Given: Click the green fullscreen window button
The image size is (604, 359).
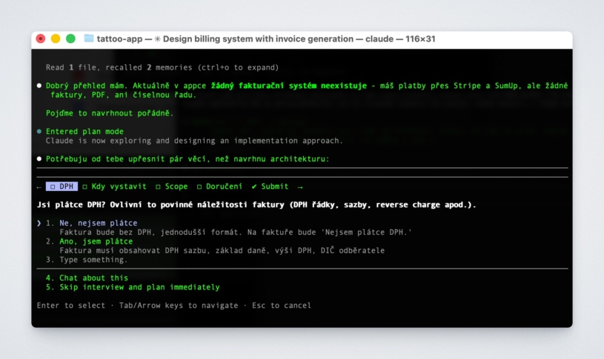Looking at the screenshot, I should point(70,38).
